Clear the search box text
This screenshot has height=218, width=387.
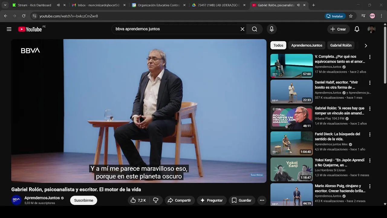point(242,29)
